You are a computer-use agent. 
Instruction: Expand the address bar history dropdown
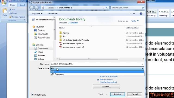tap(103, 8)
